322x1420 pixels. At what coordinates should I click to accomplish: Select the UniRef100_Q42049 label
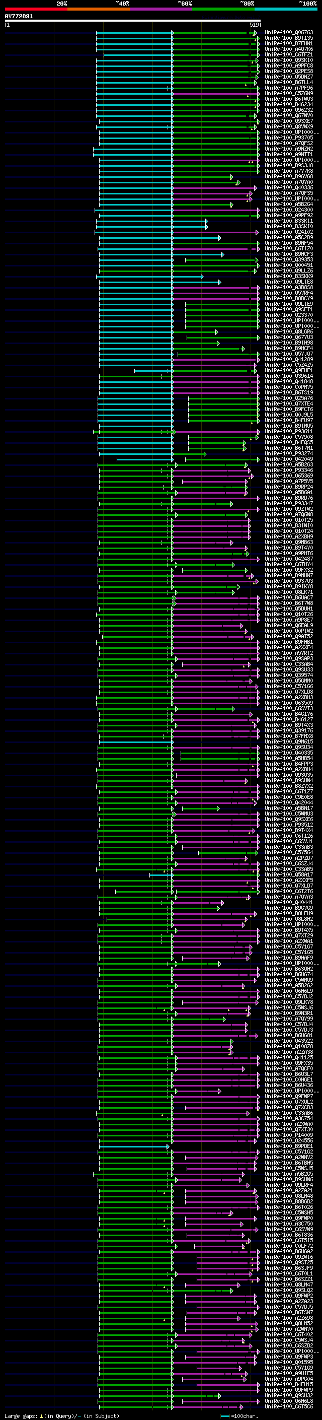tap(289, 459)
